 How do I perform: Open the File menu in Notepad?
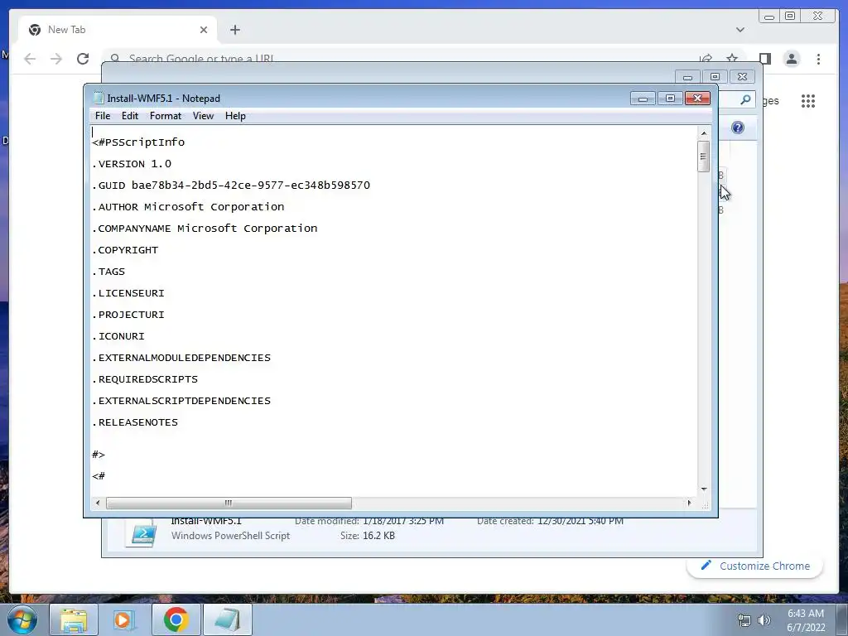[x=102, y=116]
